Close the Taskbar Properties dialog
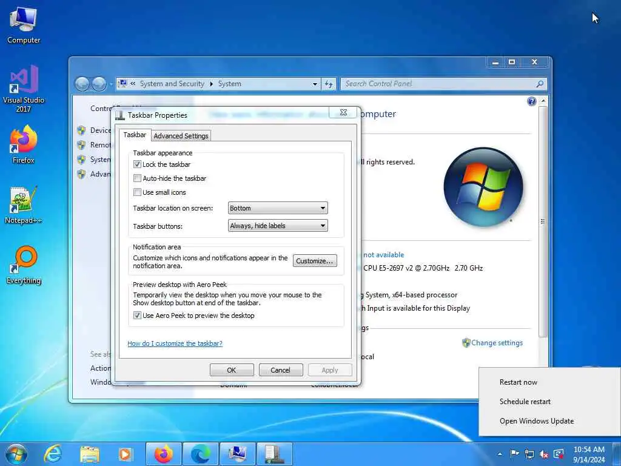 tap(343, 112)
